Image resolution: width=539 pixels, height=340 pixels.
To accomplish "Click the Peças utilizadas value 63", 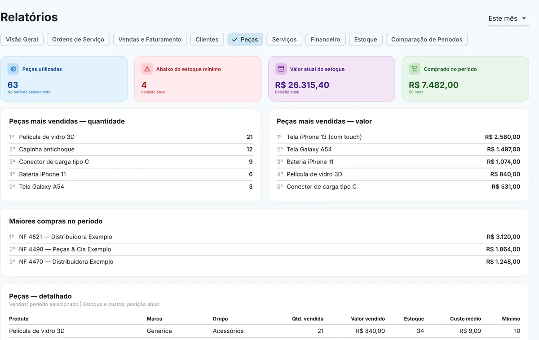I will point(13,85).
